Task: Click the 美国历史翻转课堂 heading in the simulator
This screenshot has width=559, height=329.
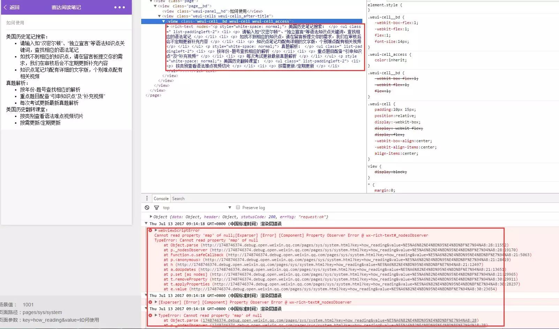Action: [x=27, y=109]
